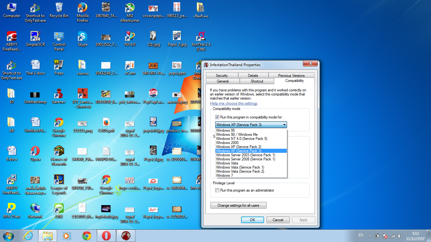Choose Windows Server 2008 (Service Pack 1)
The height and width of the screenshot is (242, 431).
click(251, 159)
